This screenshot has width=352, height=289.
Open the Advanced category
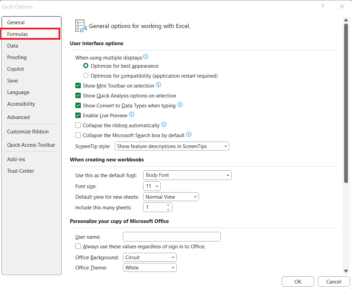[x=32, y=117]
